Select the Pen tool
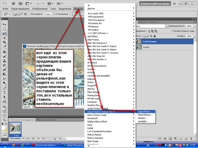The height and width of the screenshot is (148, 198). 5,88
